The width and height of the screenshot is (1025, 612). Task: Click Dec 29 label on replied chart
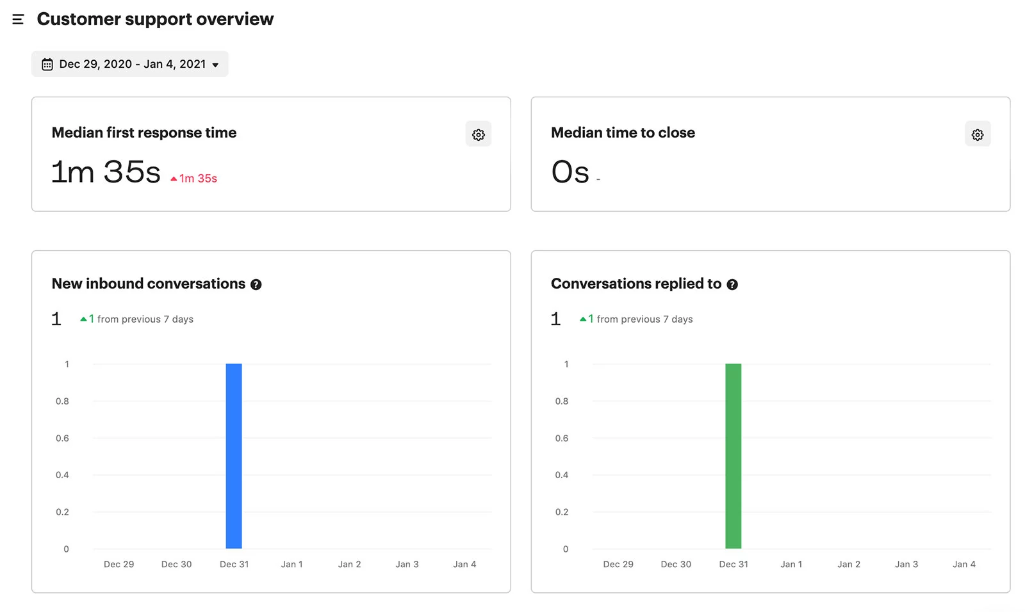(x=618, y=564)
